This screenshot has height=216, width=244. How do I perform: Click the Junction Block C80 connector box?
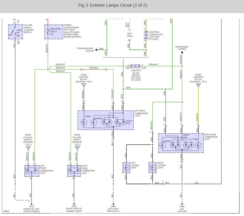135,66
